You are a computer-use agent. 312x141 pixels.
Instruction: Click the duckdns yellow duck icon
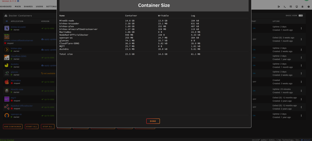tap(7, 66)
